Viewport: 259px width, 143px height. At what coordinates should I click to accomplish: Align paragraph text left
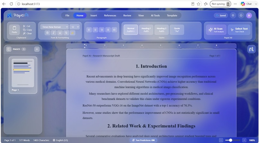89,30
